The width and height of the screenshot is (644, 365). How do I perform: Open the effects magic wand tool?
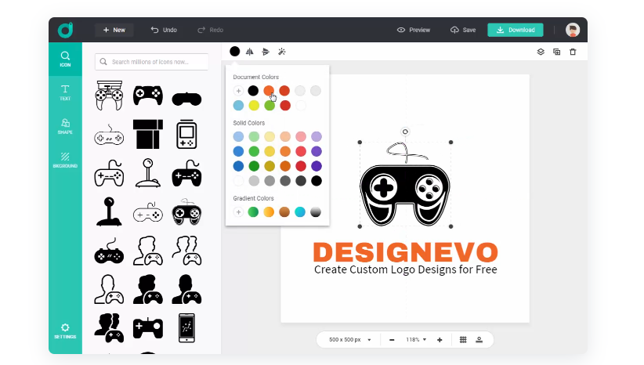tap(282, 52)
